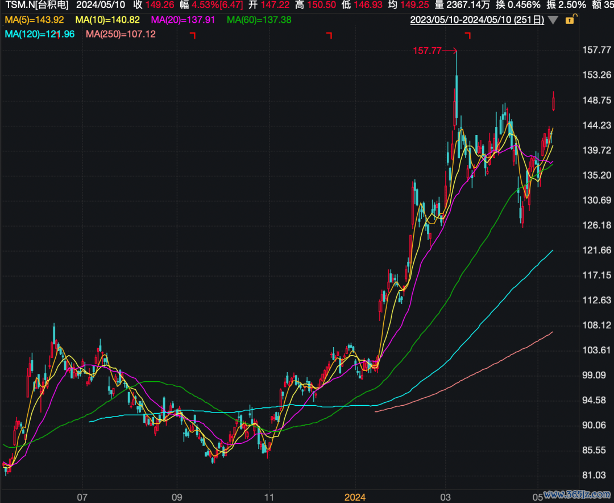The width and height of the screenshot is (614, 503).
Task: Click the 157.77 price axis label
Action: (597, 50)
